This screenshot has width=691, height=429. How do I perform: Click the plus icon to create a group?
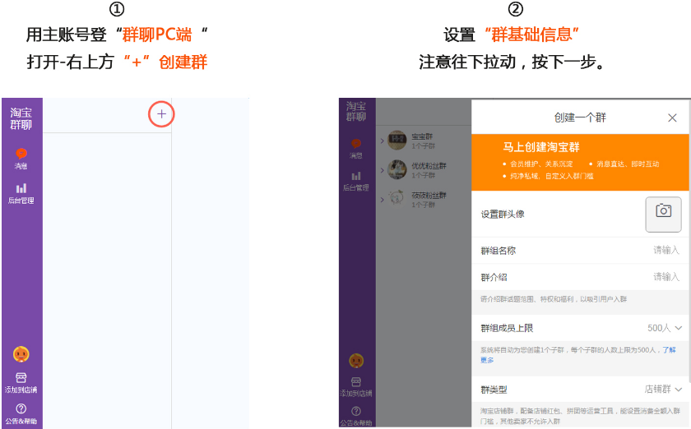tap(162, 114)
